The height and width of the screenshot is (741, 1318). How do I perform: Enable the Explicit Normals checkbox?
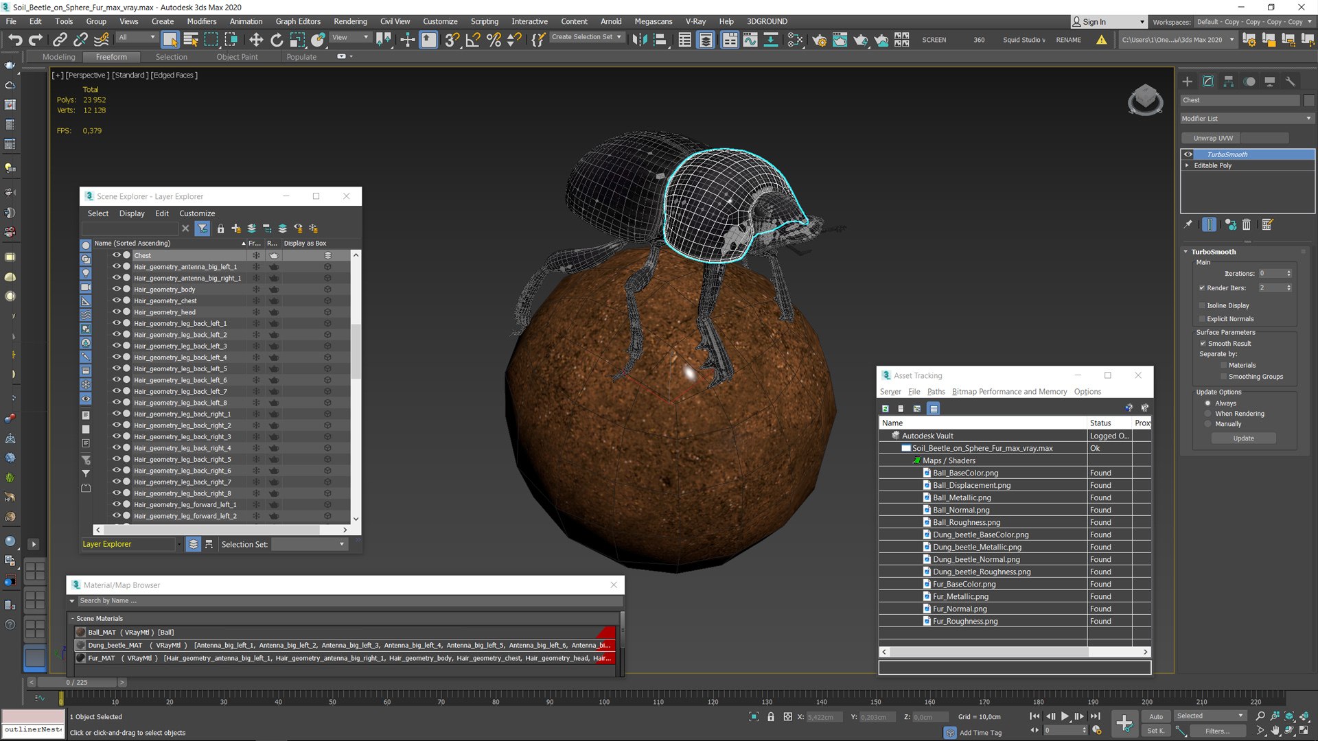pos(1202,319)
